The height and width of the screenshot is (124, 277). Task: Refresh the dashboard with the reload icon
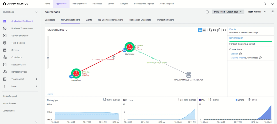[x=207, y=12]
